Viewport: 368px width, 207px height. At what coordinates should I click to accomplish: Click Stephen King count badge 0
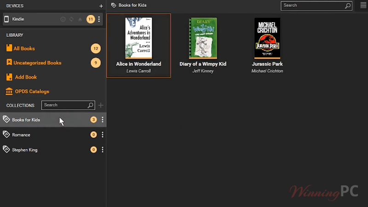pos(93,150)
